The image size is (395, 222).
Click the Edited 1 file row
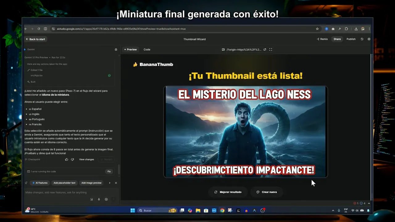tap(35, 70)
